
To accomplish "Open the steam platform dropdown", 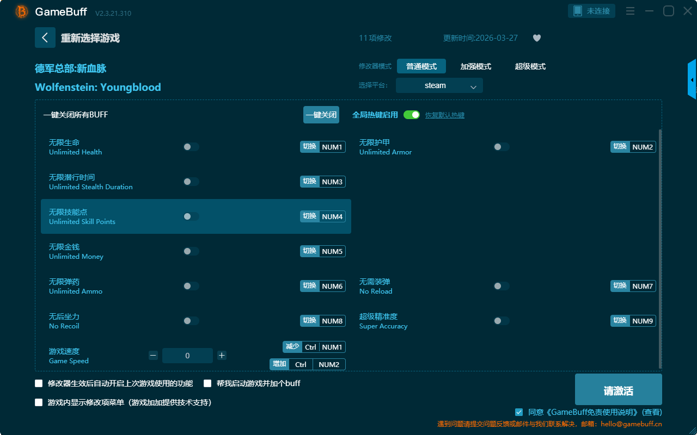I will click(439, 85).
